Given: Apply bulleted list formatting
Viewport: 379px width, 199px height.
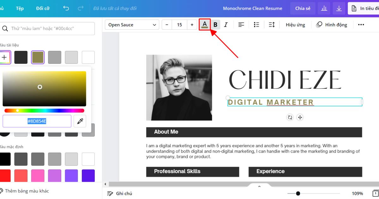Looking at the screenshot, I should [256, 25].
